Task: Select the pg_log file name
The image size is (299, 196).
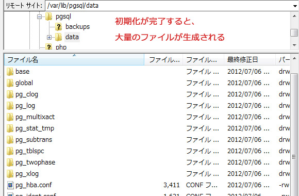Action: (x=25, y=106)
